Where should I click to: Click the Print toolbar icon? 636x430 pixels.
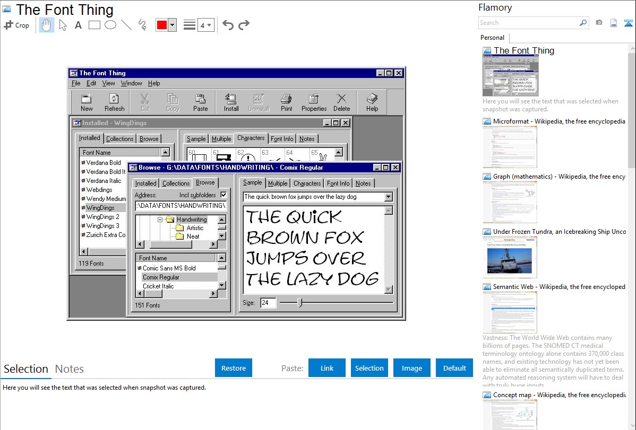(286, 102)
